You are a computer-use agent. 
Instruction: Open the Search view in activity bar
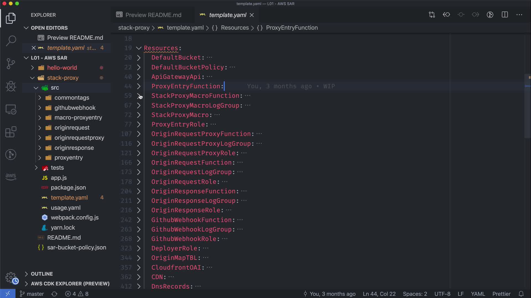click(x=11, y=41)
